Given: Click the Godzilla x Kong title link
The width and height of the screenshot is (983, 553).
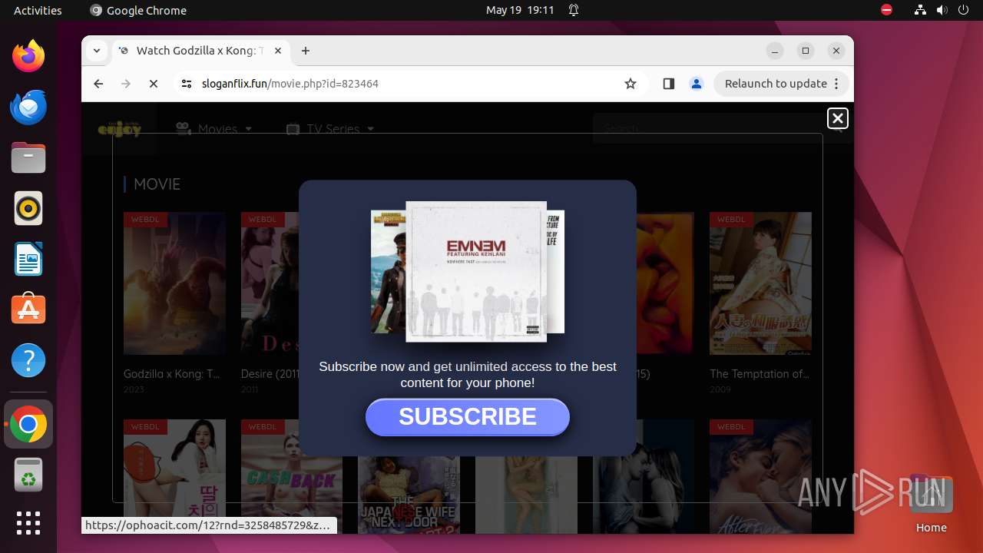Looking at the screenshot, I should point(172,374).
